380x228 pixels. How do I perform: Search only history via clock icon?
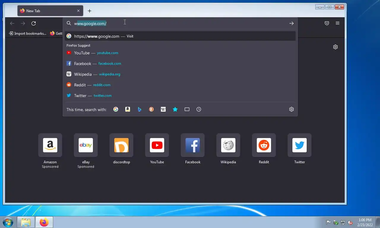199,109
